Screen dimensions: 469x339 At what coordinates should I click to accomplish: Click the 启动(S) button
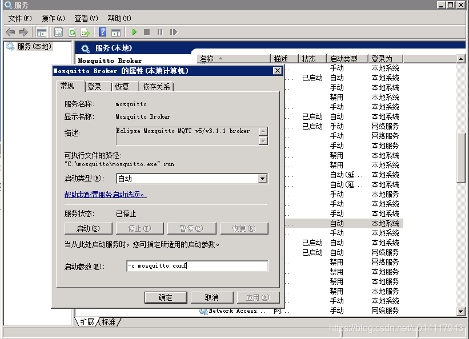(x=88, y=229)
